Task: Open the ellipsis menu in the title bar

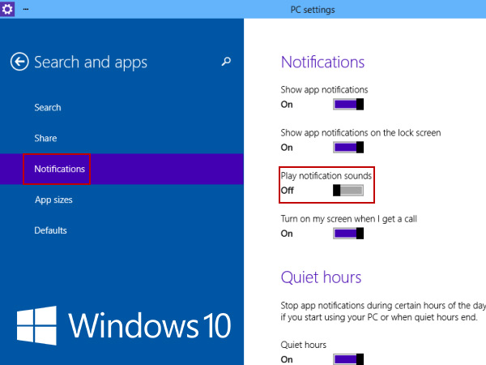Action: pos(25,9)
